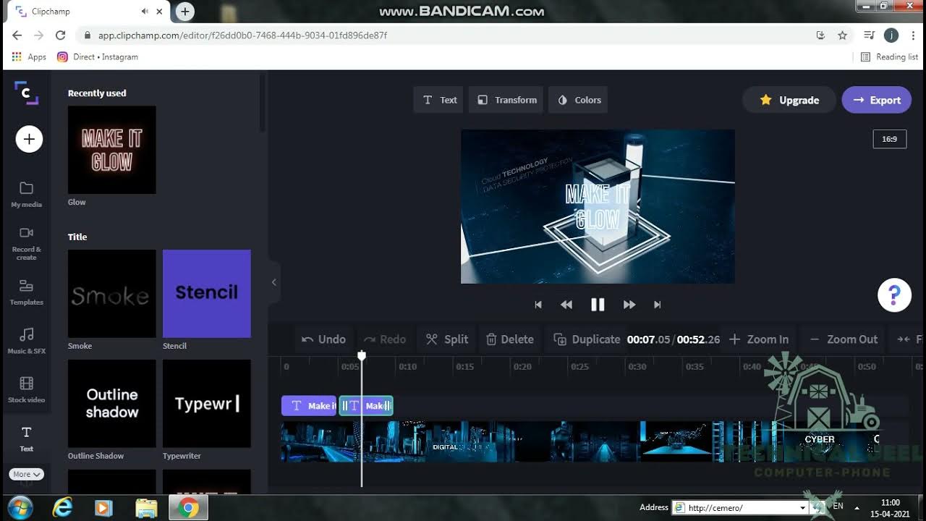The image size is (926, 521).
Task: Open the Transform tab
Action: [506, 100]
